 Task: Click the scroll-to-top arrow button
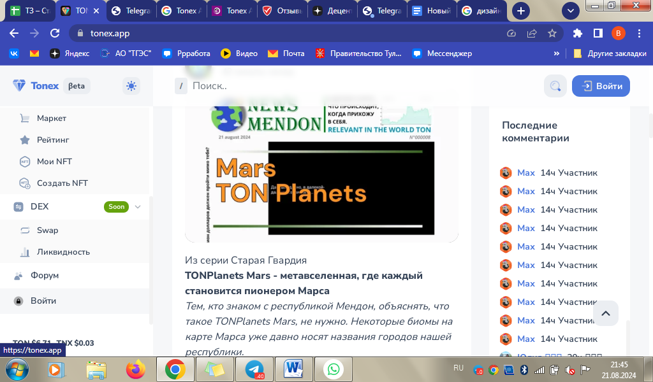tap(606, 313)
